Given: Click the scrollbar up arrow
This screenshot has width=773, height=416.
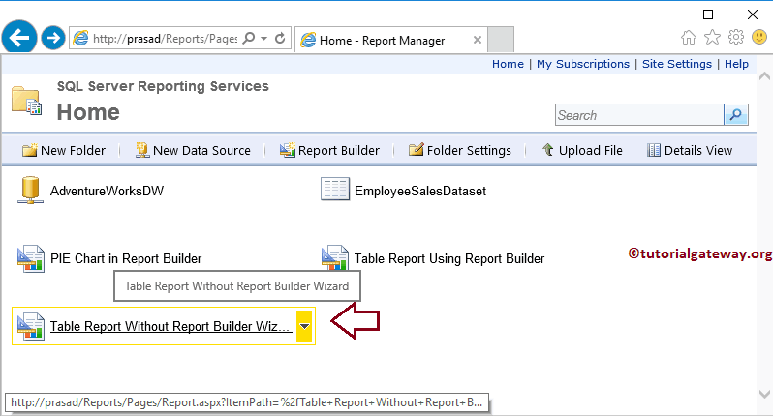Looking at the screenshot, I should (x=764, y=76).
